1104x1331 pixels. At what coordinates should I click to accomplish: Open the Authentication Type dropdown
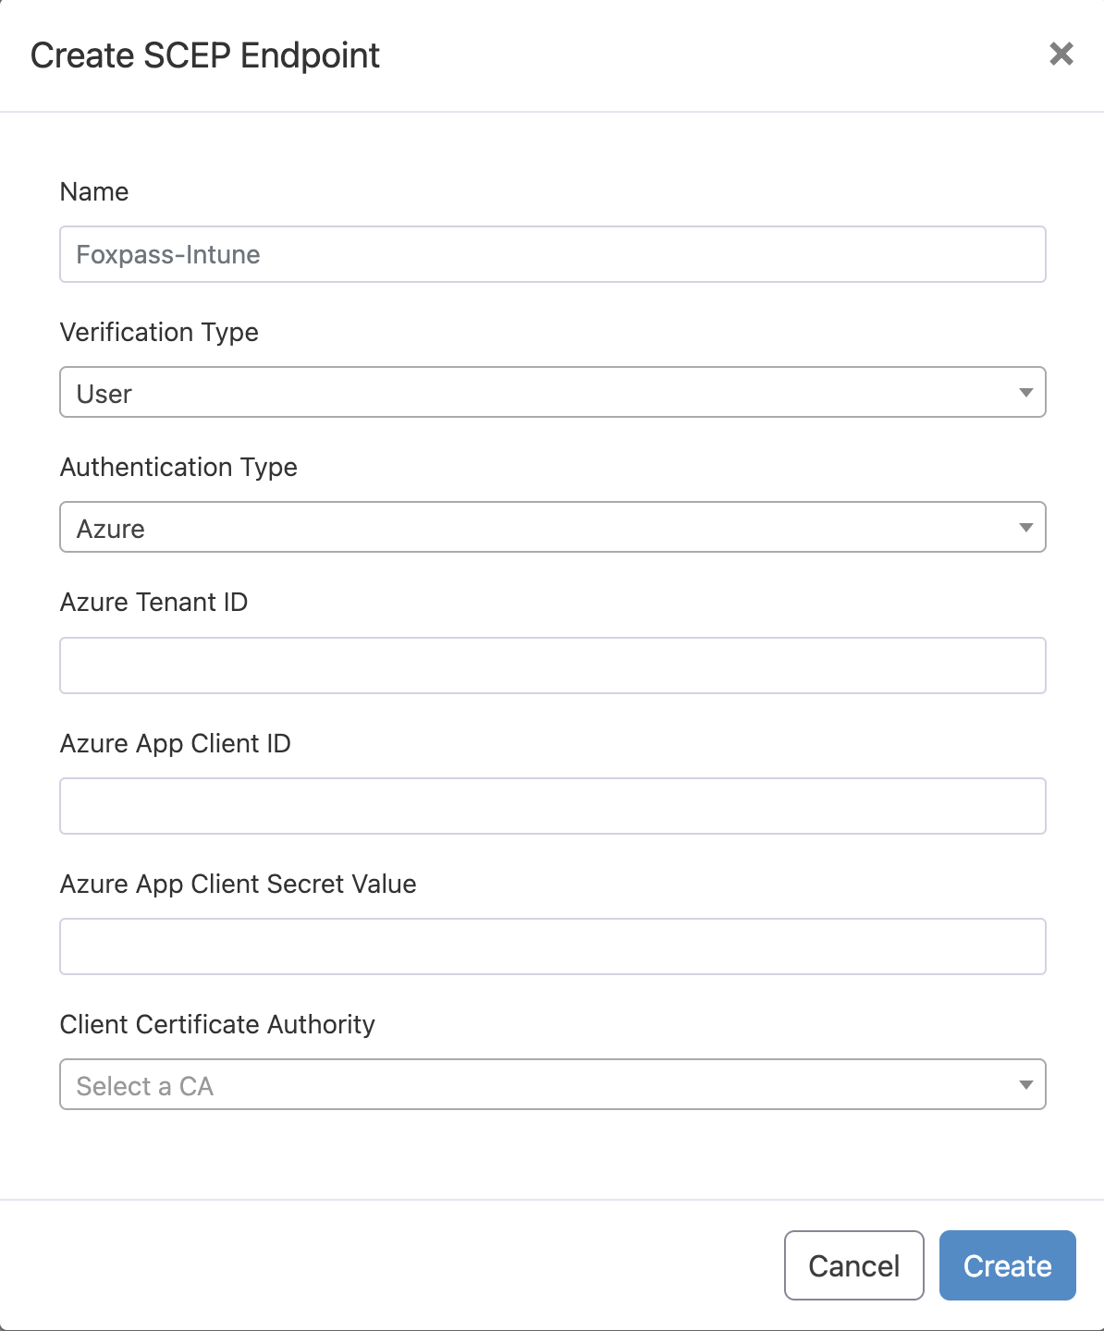coord(553,527)
